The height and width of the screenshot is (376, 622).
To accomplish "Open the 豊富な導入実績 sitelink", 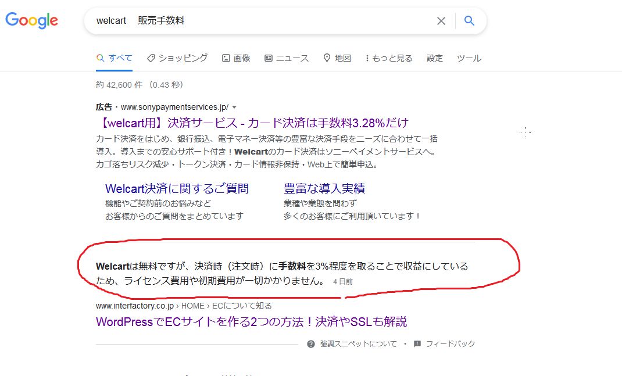I will (324, 188).
